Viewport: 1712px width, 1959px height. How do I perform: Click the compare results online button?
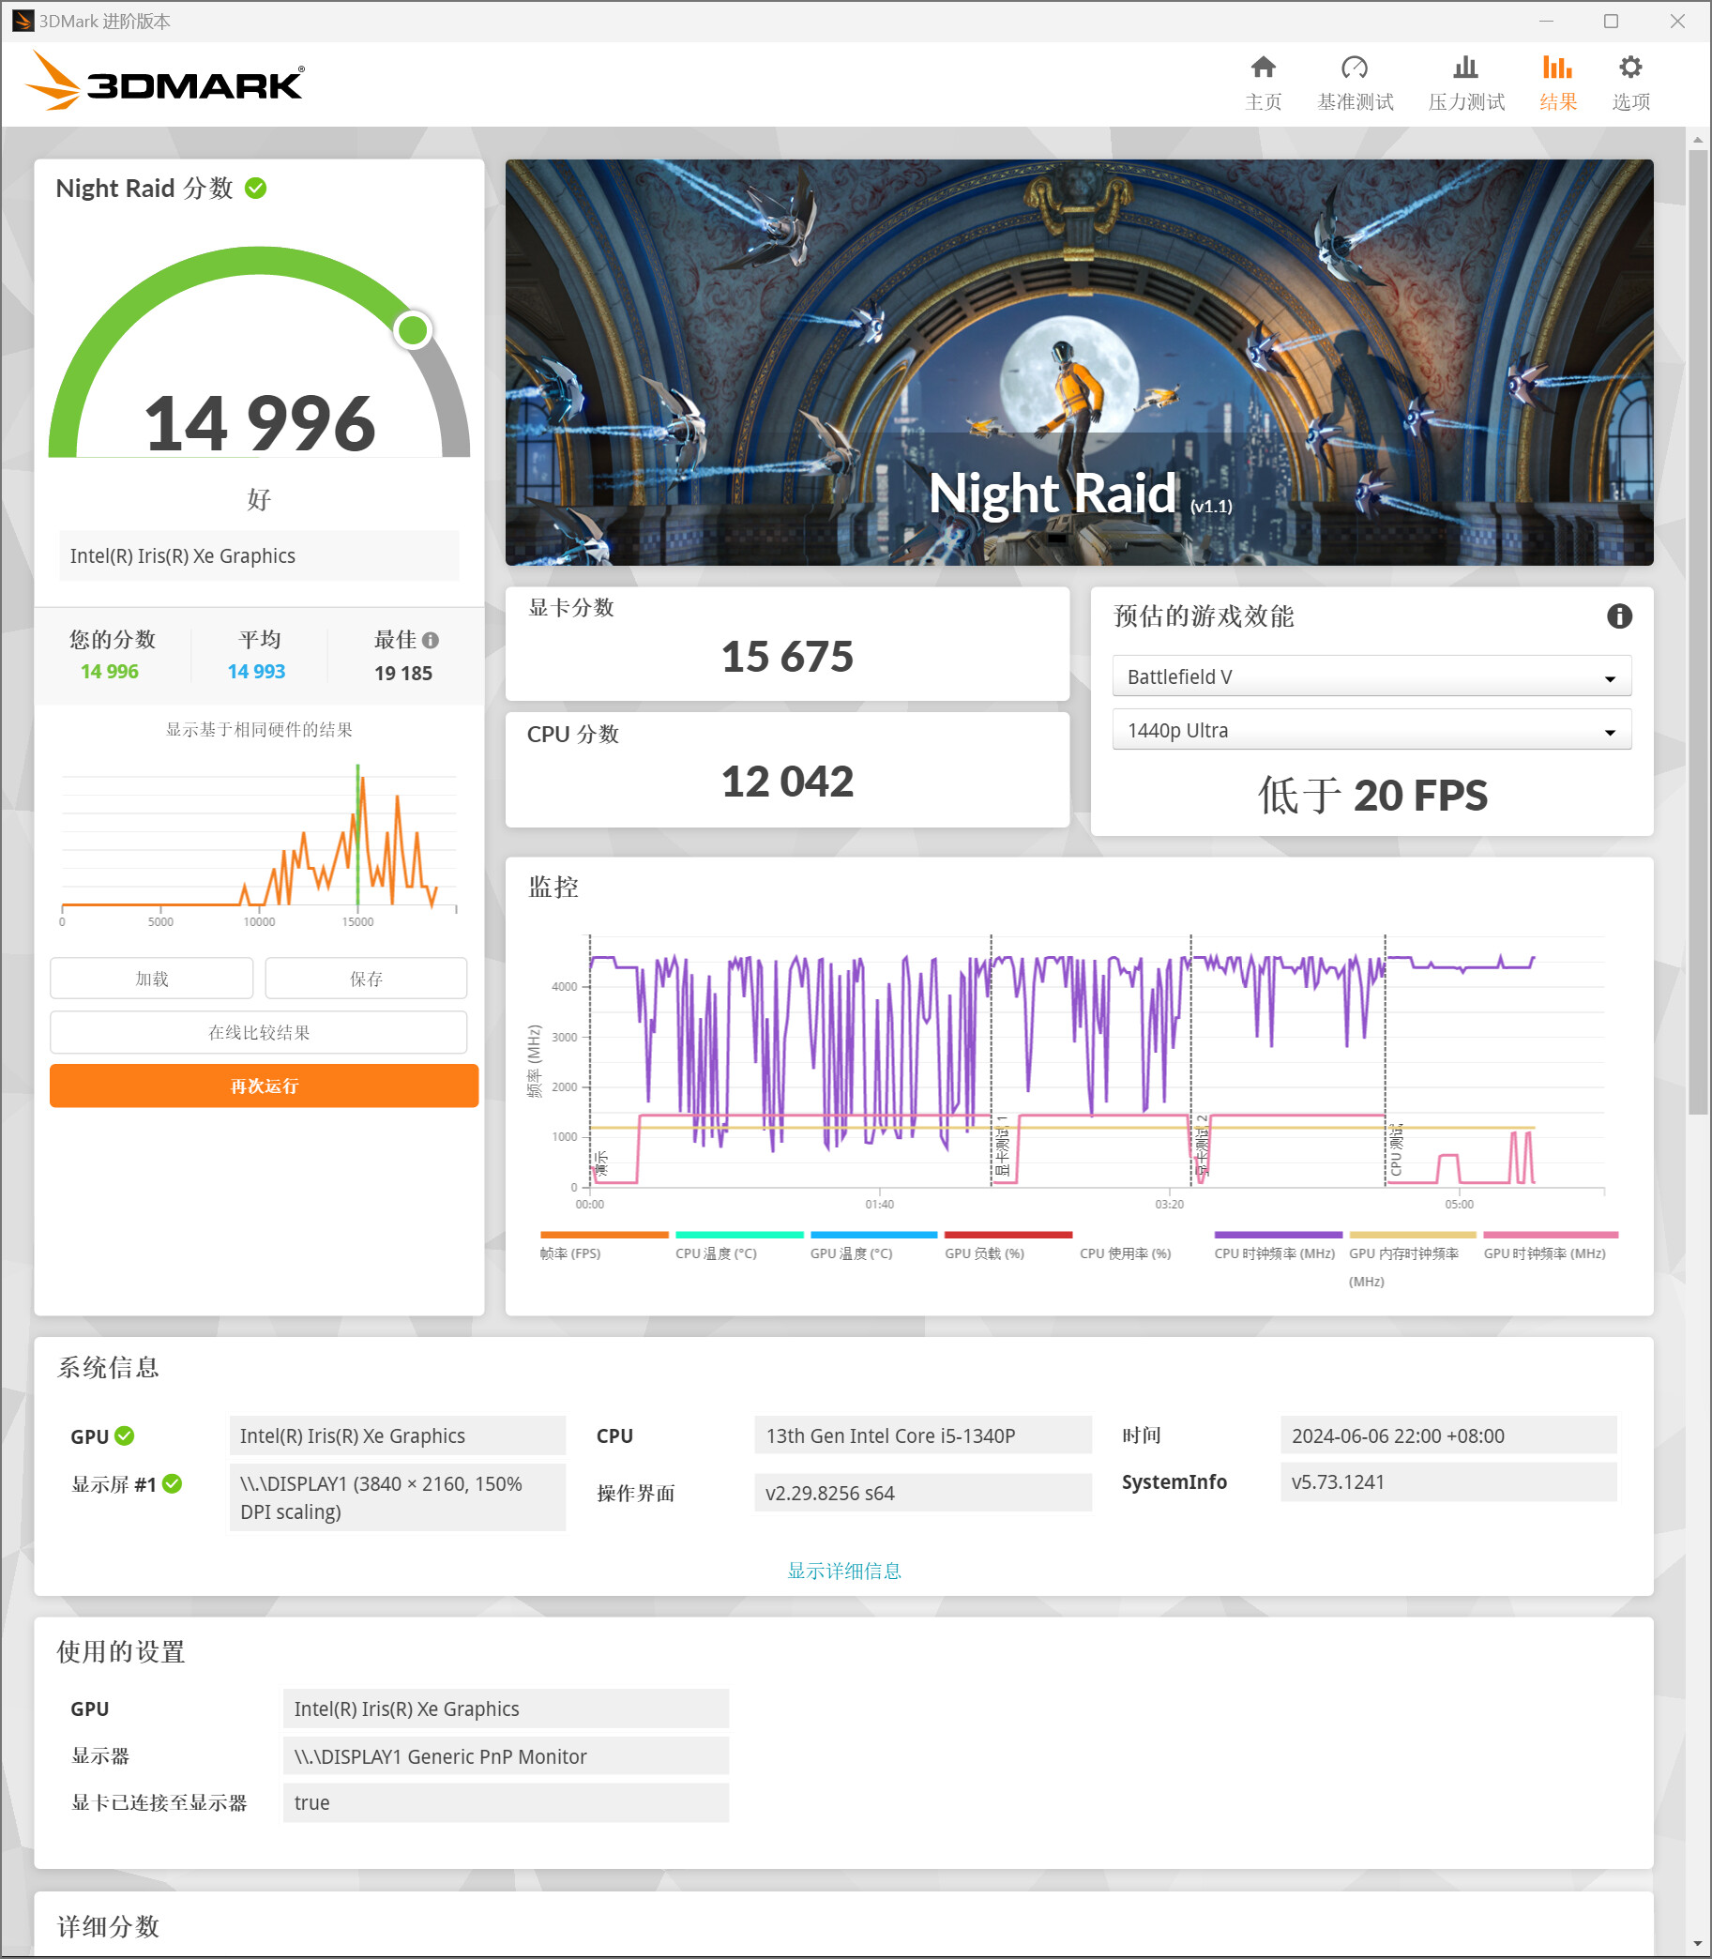pos(259,1032)
